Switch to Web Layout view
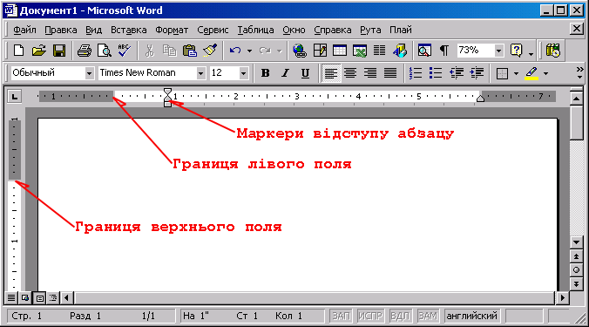This screenshot has width=589, height=327. 25,298
